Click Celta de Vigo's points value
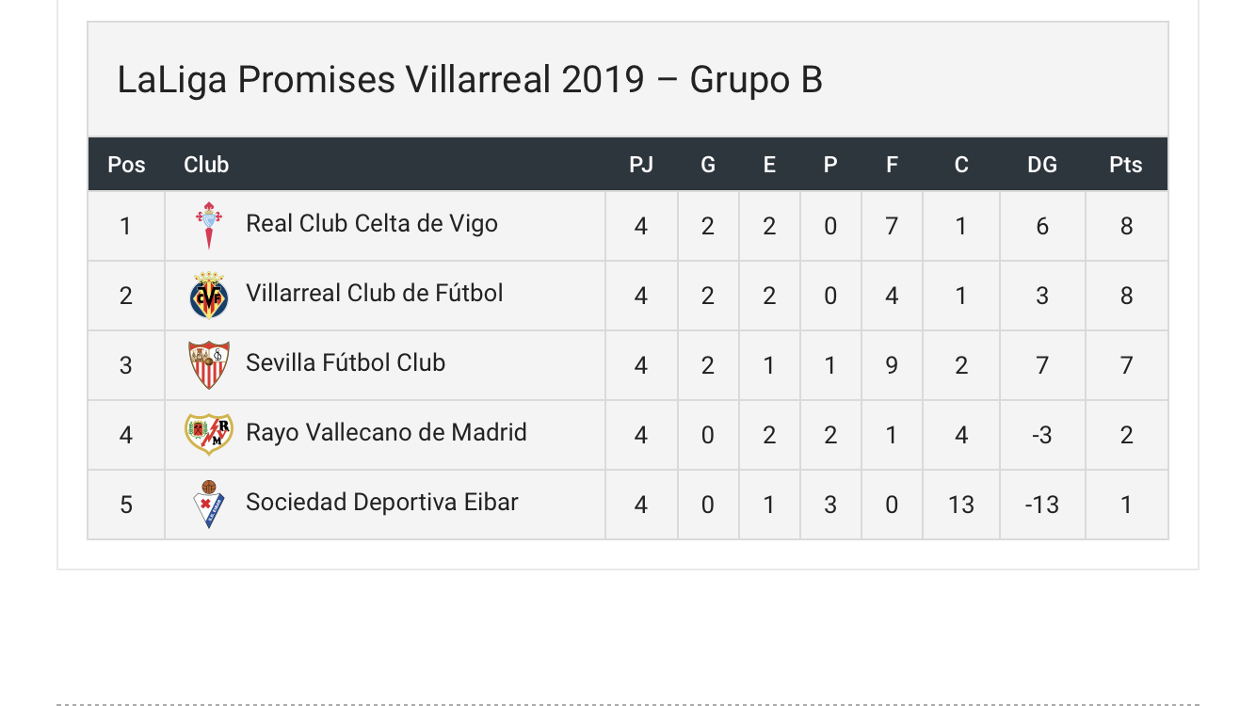Viewport: 1256px width, 706px height. tap(1126, 226)
